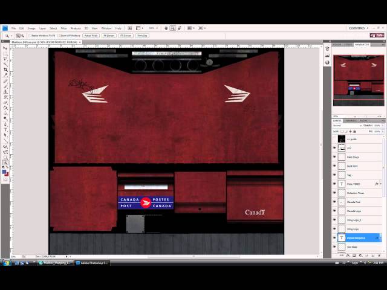Click the zoom out magnifier in options bar

[x=22, y=36]
